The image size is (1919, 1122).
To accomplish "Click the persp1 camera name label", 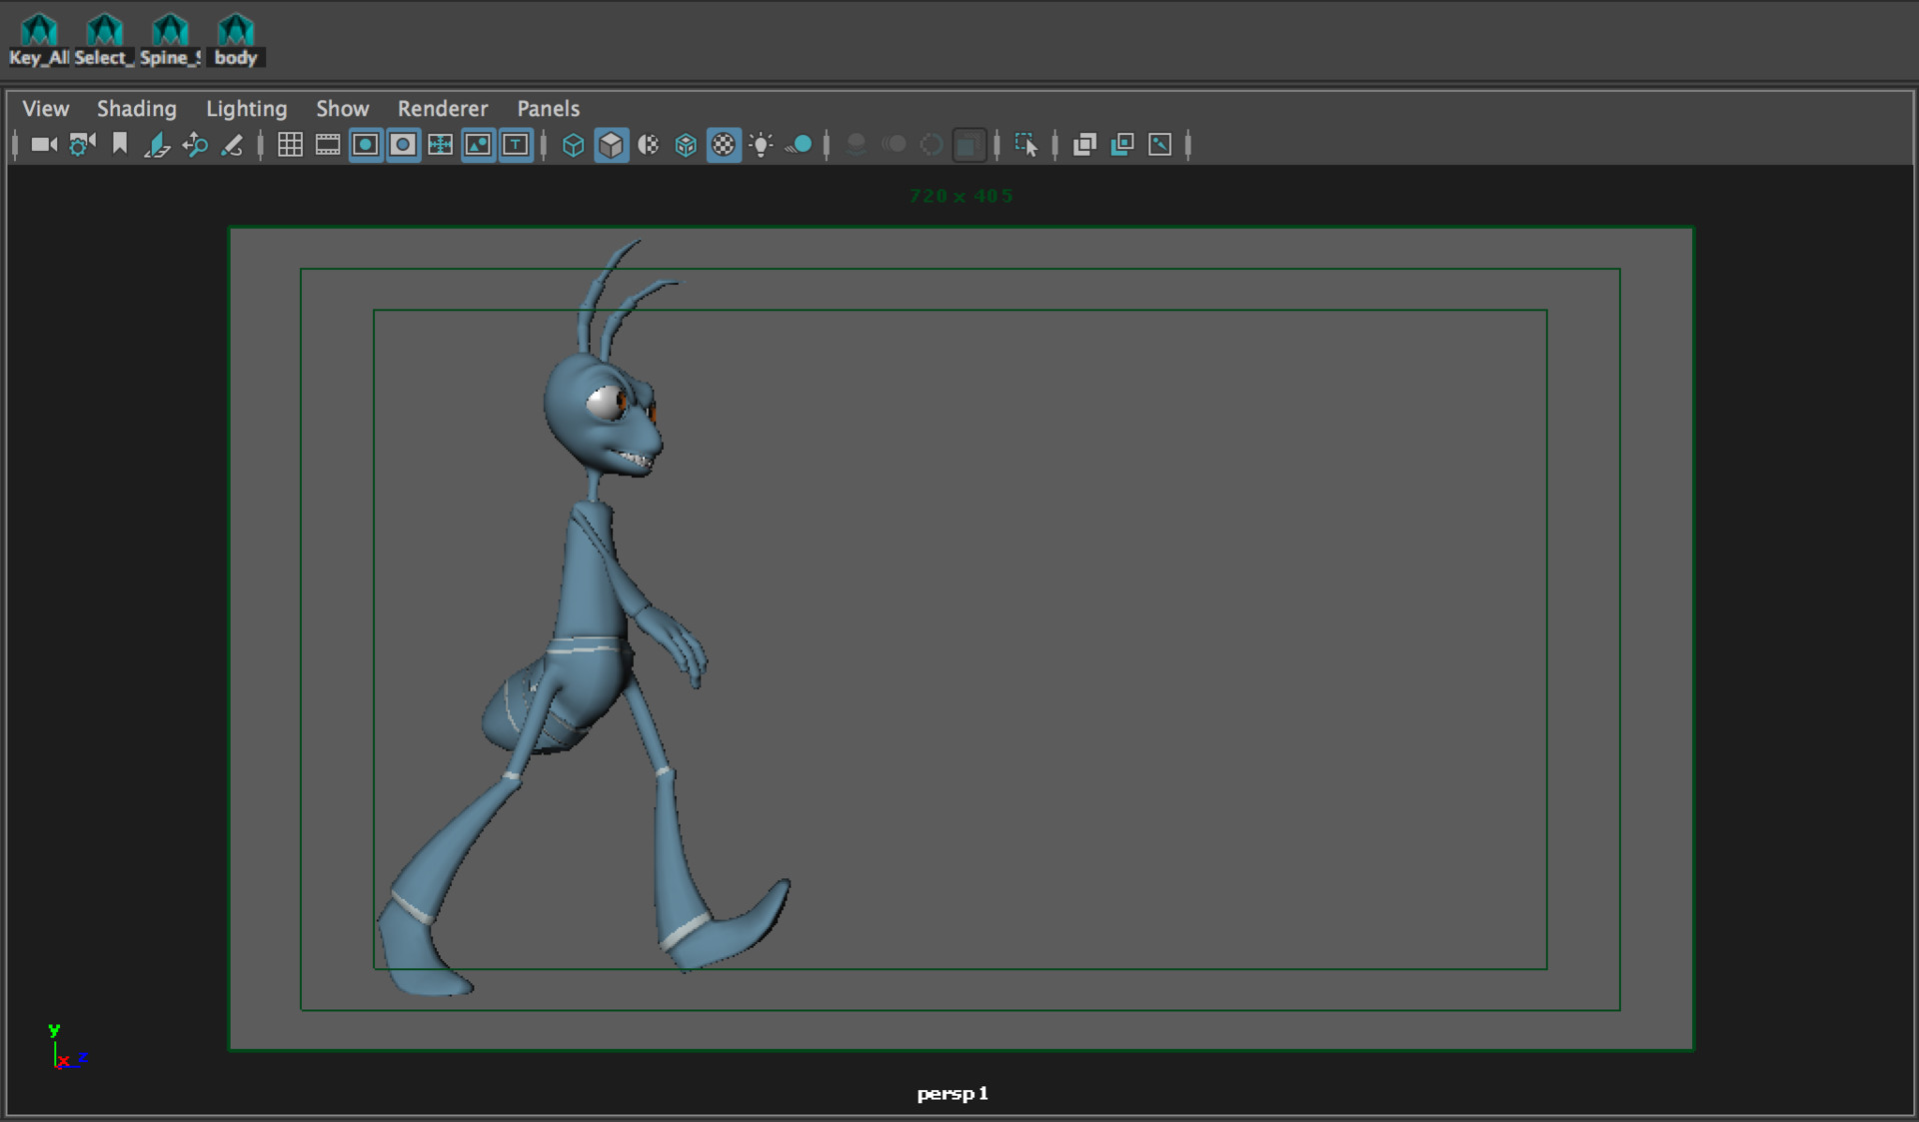I will point(953,1093).
